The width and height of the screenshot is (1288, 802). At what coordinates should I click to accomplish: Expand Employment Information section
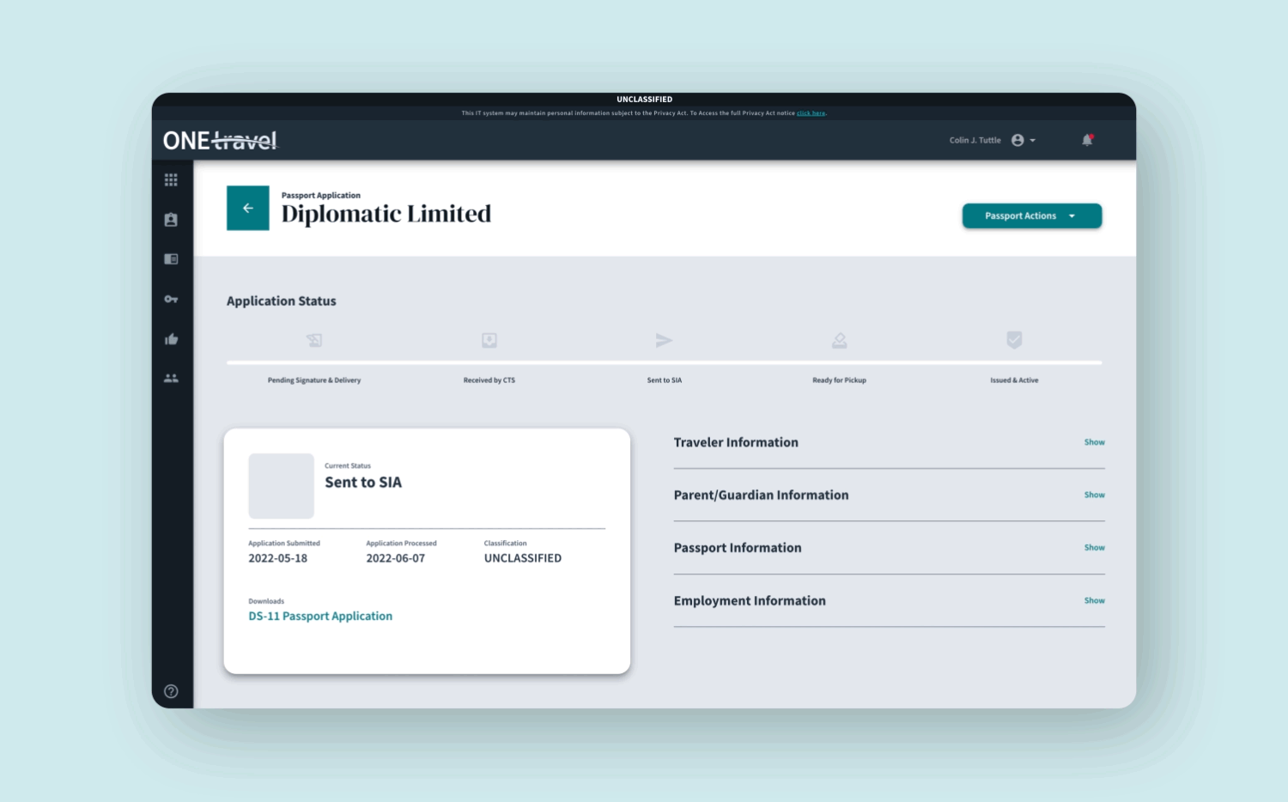pyautogui.click(x=1094, y=601)
